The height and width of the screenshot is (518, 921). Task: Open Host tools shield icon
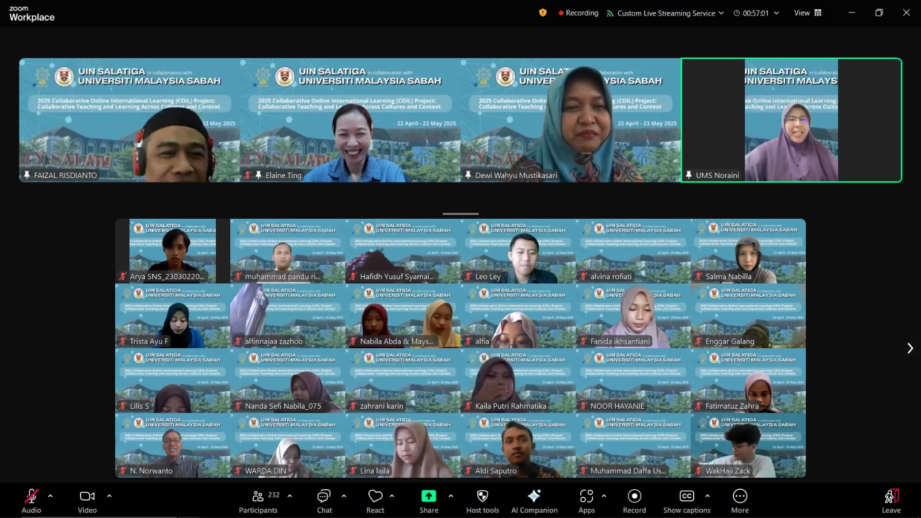click(x=482, y=501)
